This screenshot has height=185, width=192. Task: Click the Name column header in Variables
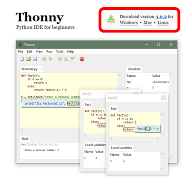[x=131, y=76]
